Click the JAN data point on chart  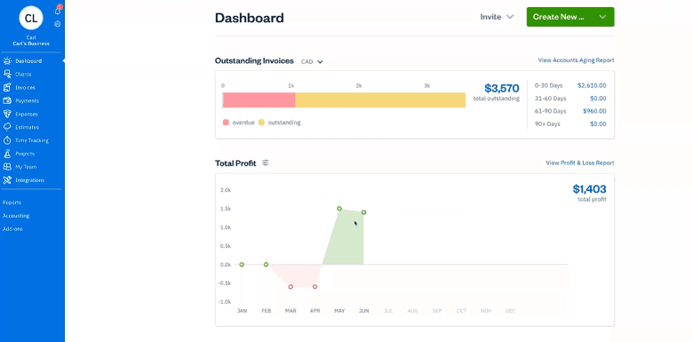tap(242, 265)
